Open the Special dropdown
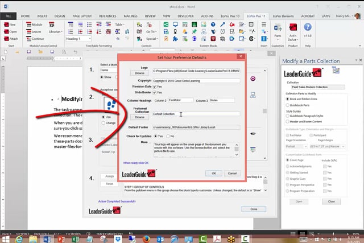Screen dimensions: 364x243 point(152,39)
